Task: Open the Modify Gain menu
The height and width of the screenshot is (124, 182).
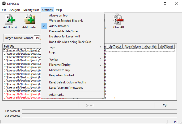Action: 31,10
